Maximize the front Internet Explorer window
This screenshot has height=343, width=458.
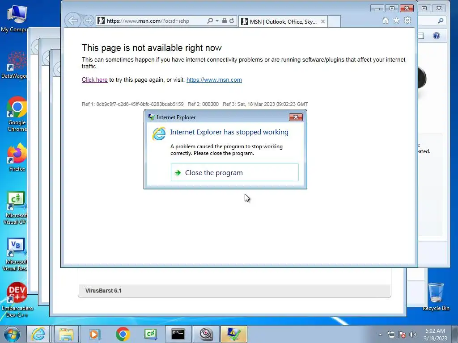[x=392, y=8]
